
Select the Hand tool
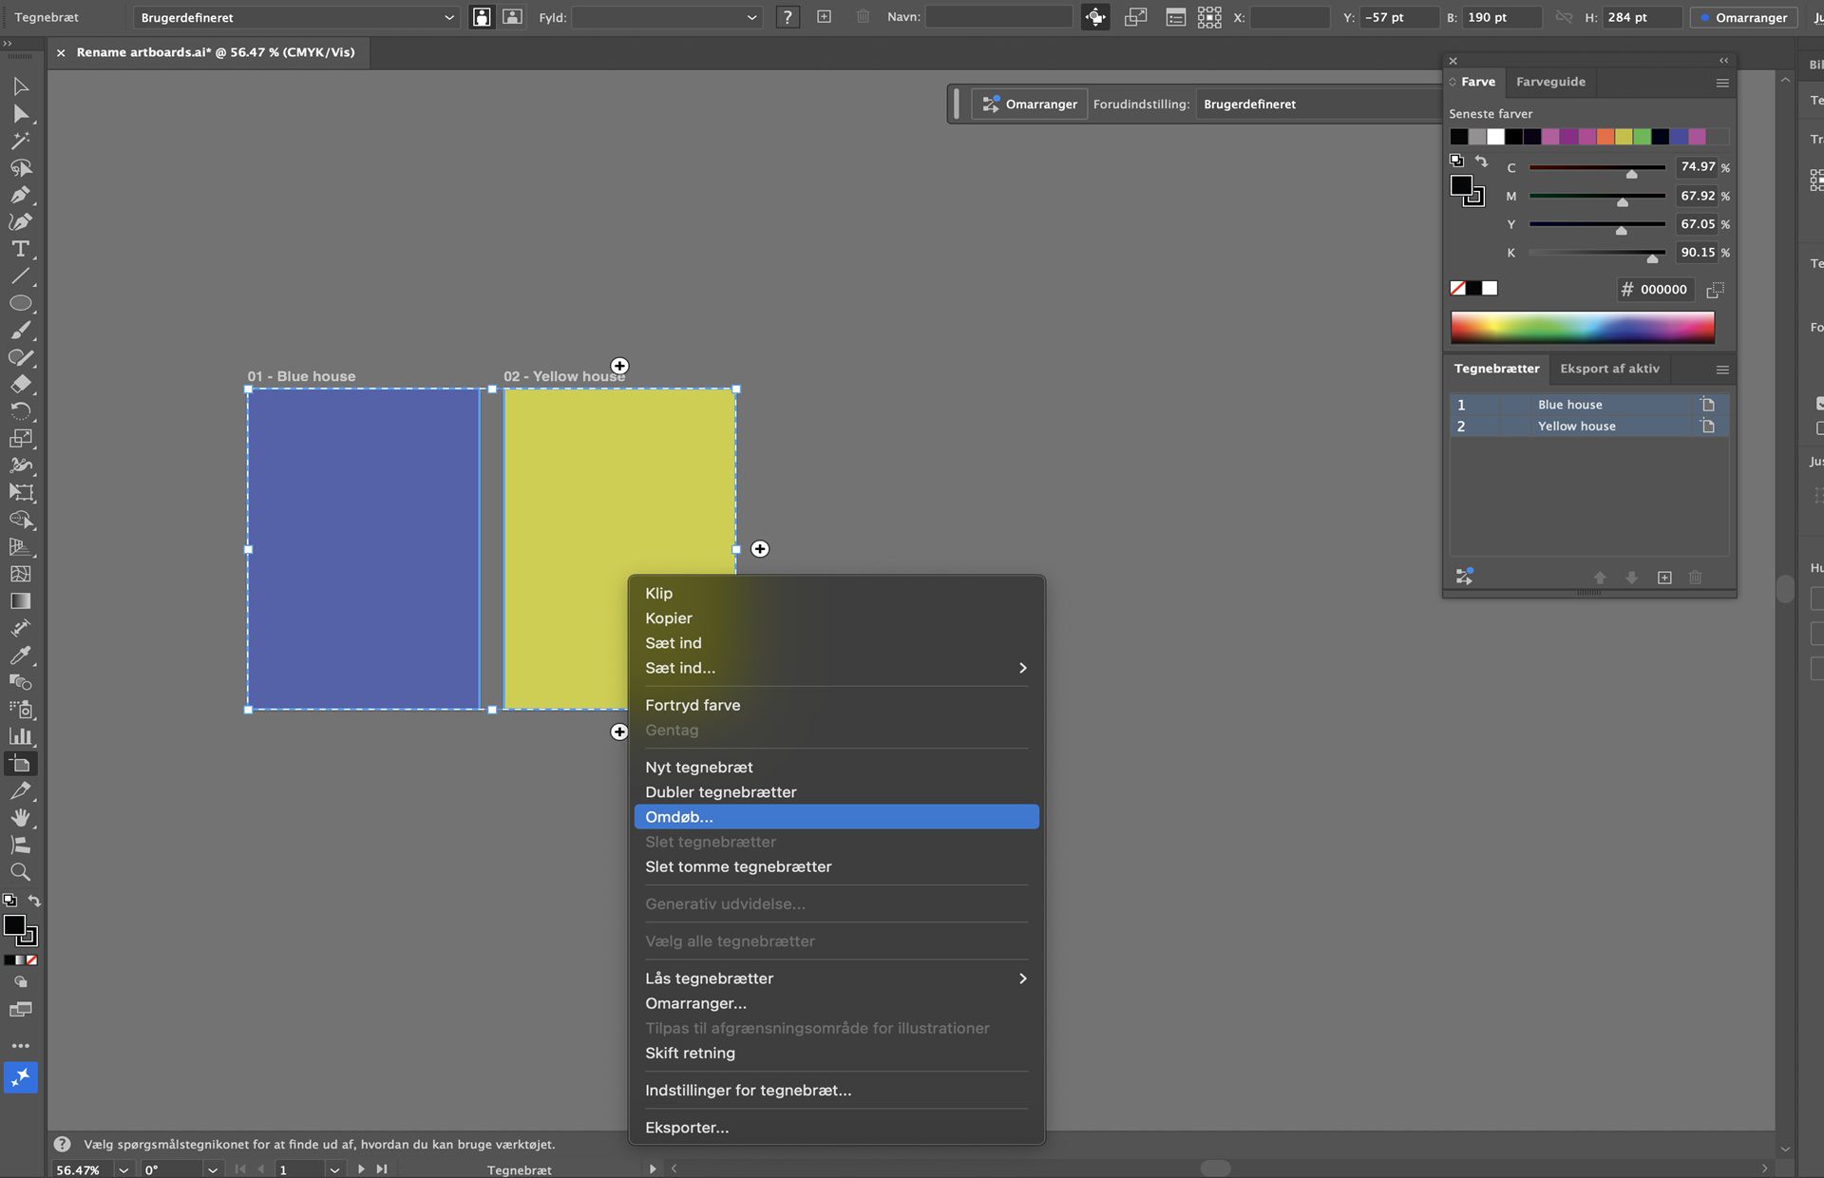pyautogui.click(x=20, y=818)
